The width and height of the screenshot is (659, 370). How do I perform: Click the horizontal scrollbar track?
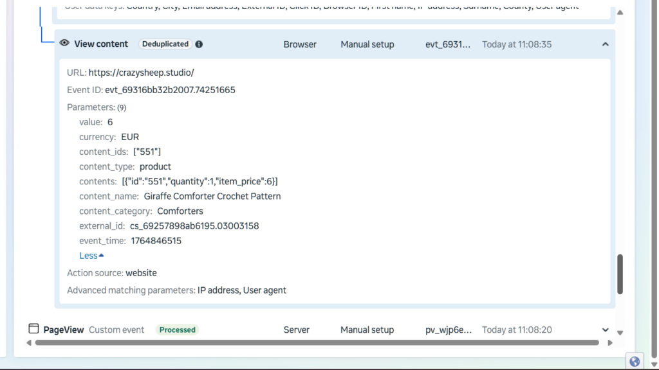322,343
